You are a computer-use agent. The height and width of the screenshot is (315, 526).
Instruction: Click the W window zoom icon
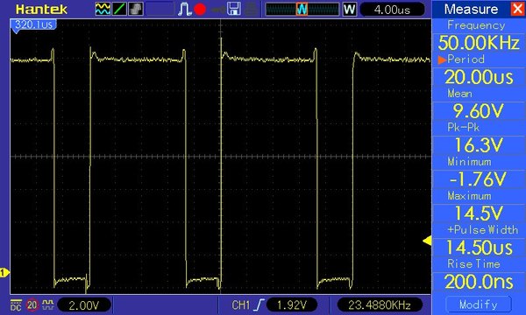(349, 9)
